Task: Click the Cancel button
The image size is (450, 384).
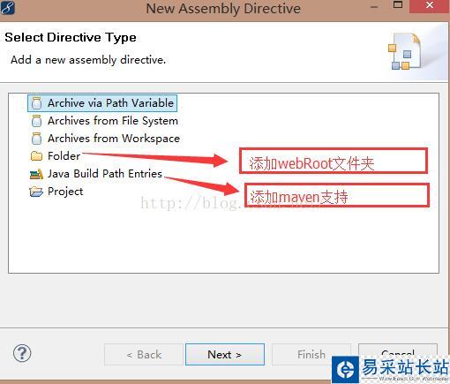Action: click(x=398, y=351)
